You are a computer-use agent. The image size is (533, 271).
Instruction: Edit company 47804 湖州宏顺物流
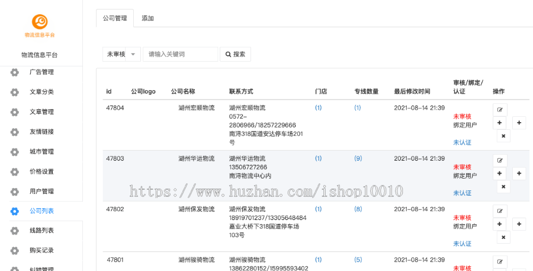pyautogui.click(x=500, y=110)
